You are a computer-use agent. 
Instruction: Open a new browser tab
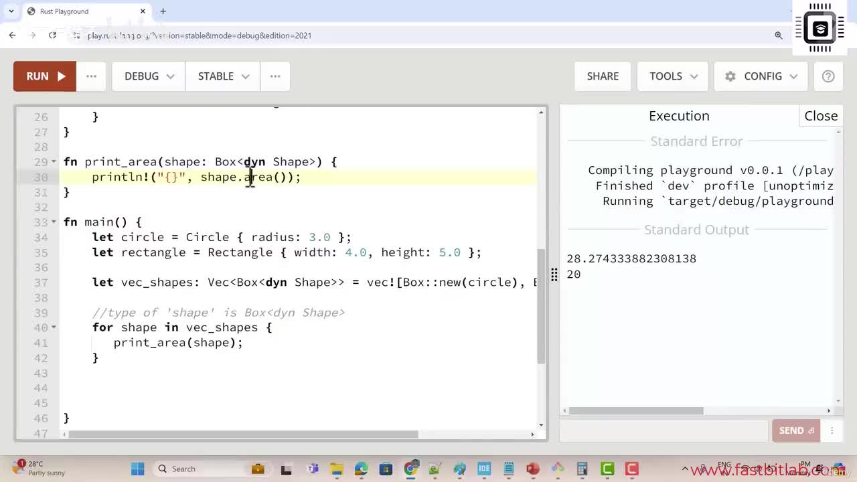163,11
